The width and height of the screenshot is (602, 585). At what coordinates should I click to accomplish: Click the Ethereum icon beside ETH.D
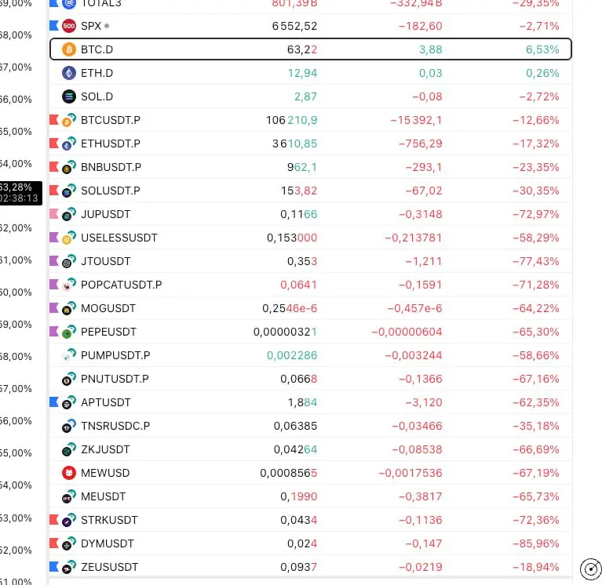pyautogui.click(x=68, y=73)
